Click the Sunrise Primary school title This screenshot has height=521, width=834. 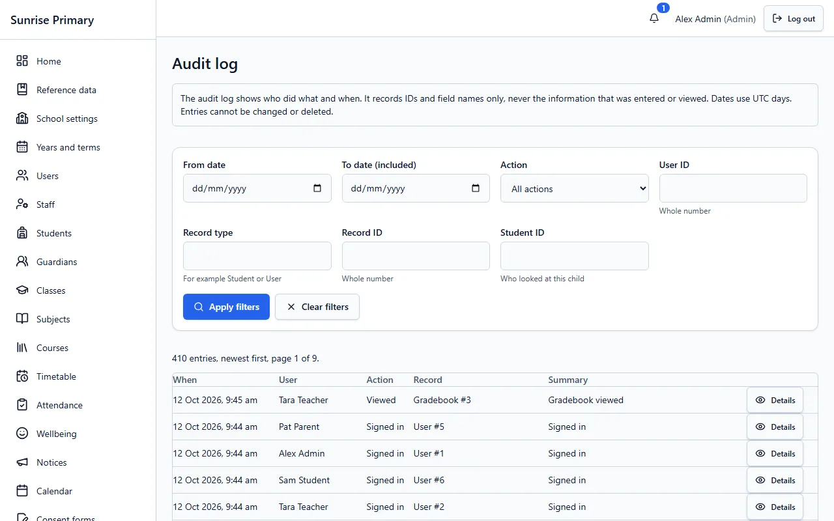(52, 20)
